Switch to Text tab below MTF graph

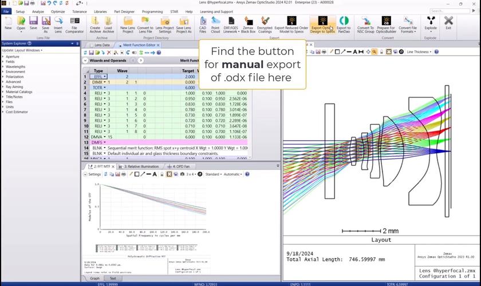tap(113, 279)
